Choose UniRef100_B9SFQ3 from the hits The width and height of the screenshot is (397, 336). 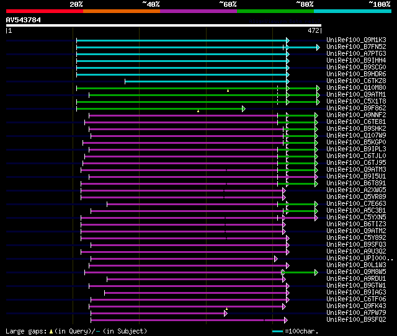356,245
